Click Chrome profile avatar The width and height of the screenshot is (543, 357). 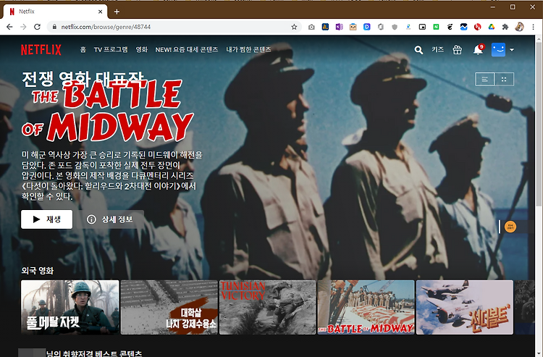(x=519, y=27)
